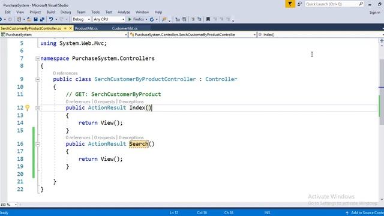Uncomment the selected lines via the toolbar icon
Image resolution: width=384 pixels, height=216 pixels.
click(x=199, y=19)
